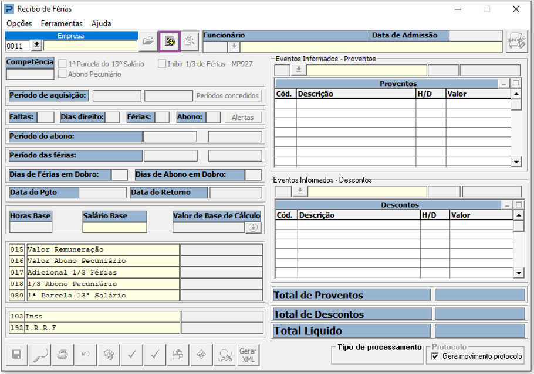Open the Eventos Informados Proventos dropdown arrow

(x=299, y=70)
